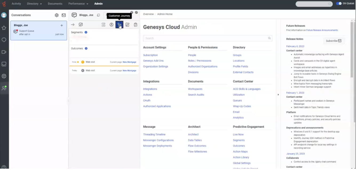Open Conversations settings gear icon
Viewport: 357px width, 170px height.
point(57,15)
